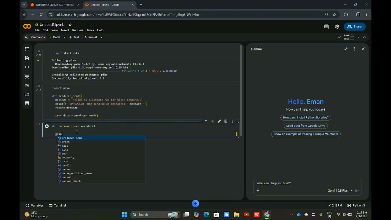Screen dimensions: 391x220
Task: Open the Secrets key icon
Action: pos(27,85)
